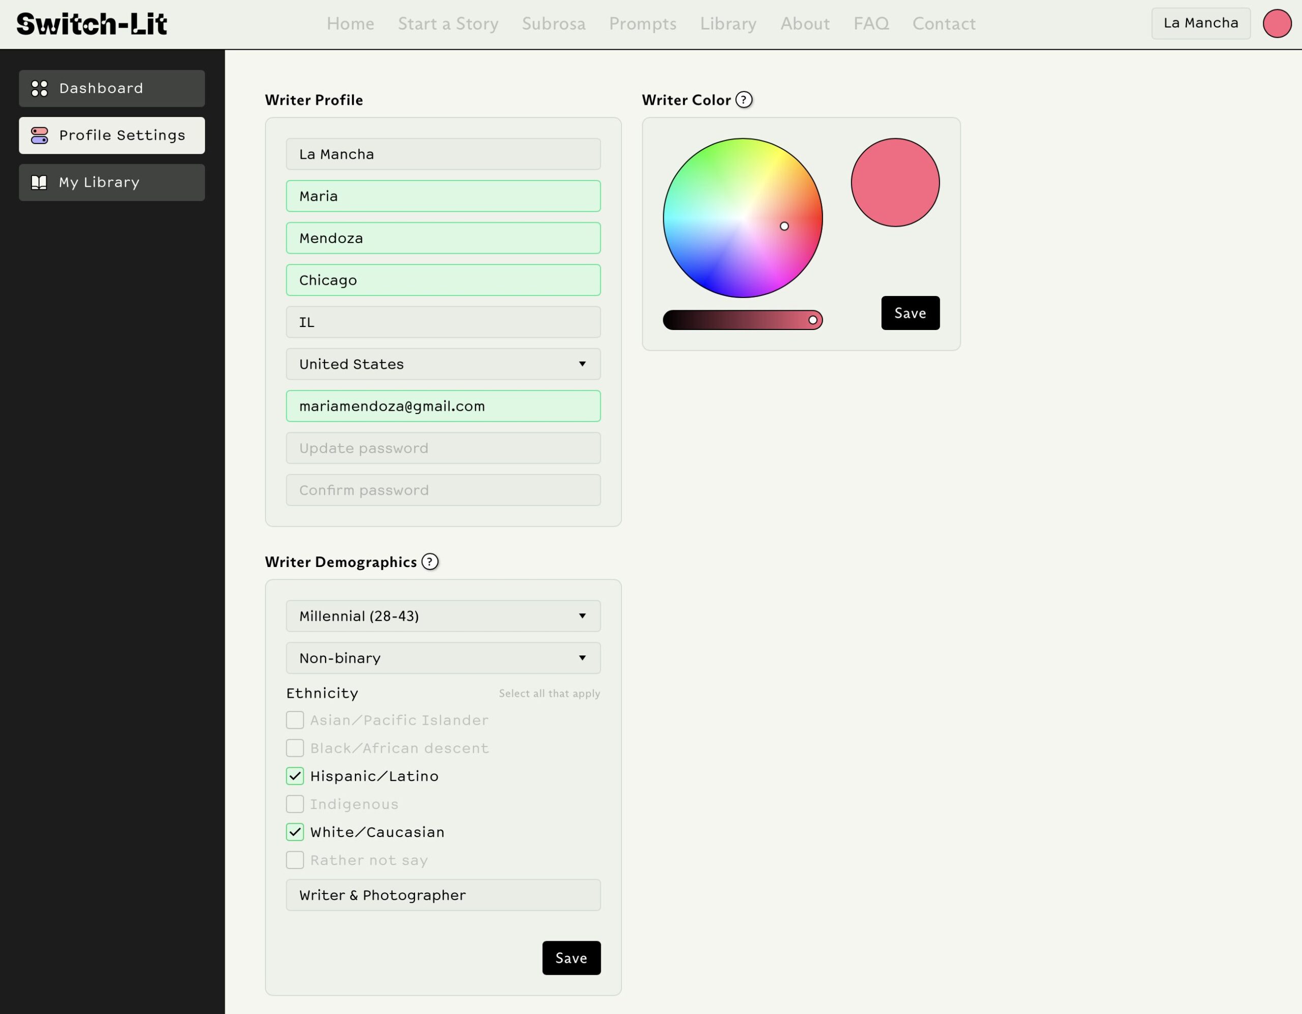The height and width of the screenshot is (1014, 1302).
Task: Click the Profile Settings toggle icon
Action: 39,135
